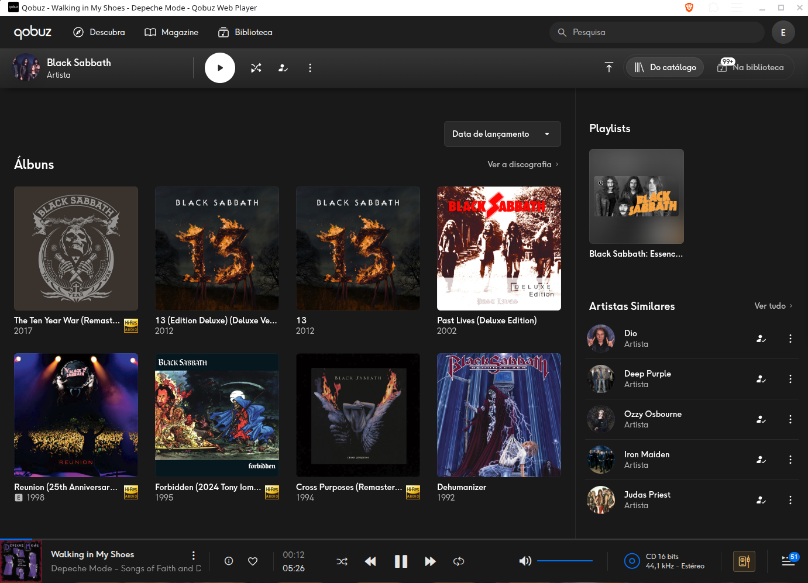Open the Biblioteca section
Screen dimensions: 808x583
(245, 32)
